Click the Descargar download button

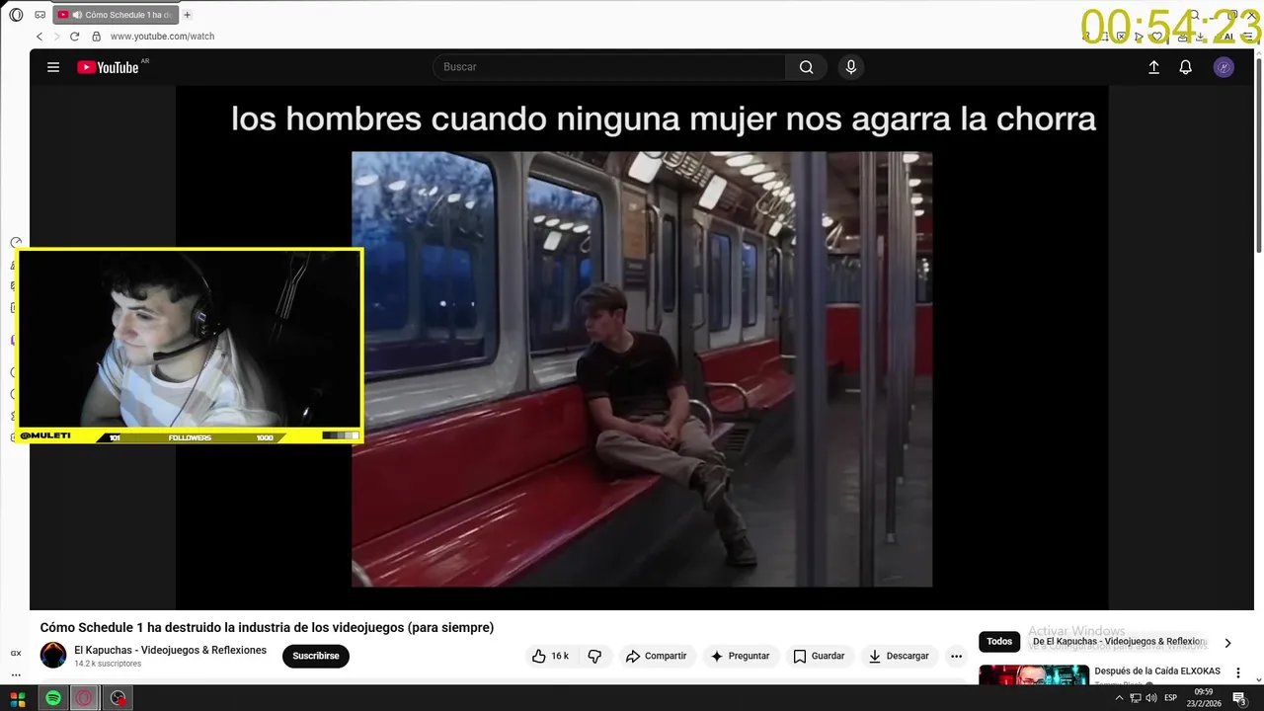click(x=900, y=656)
